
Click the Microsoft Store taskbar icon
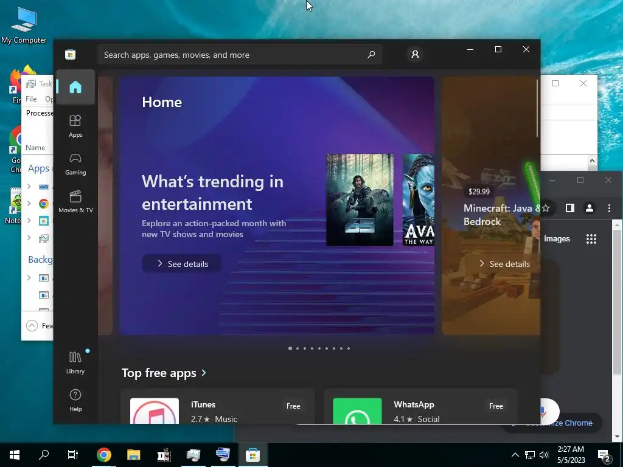coord(252,455)
